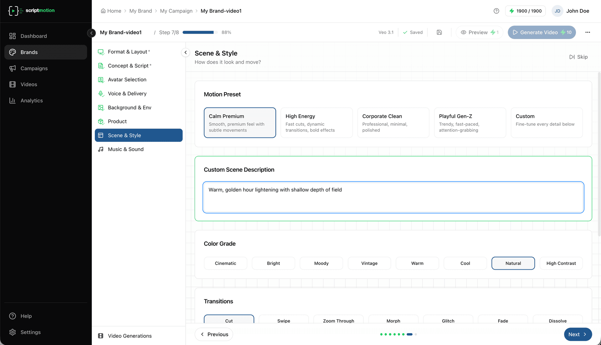Click the Analytics chart icon in sidebar
Screen dimensions: 601x345
click(x=13, y=100)
